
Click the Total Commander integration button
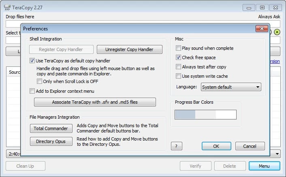51,128
